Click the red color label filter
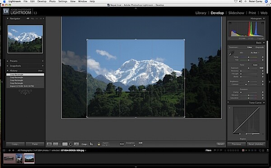Viewport: 271px width, 168px height. [243, 150]
